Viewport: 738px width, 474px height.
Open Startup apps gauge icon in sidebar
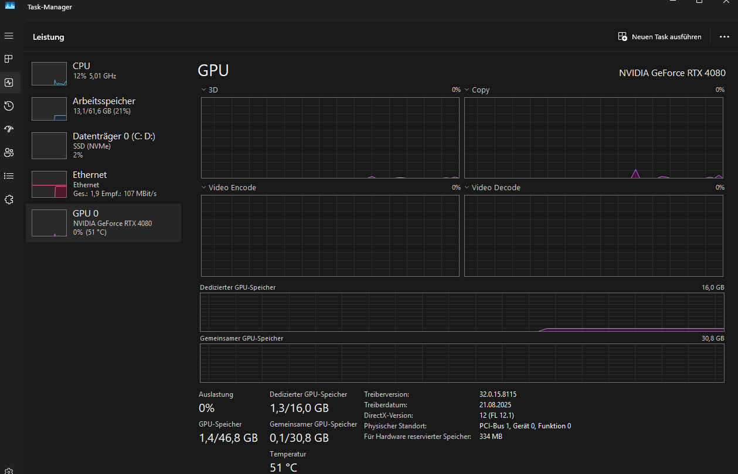(9, 129)
